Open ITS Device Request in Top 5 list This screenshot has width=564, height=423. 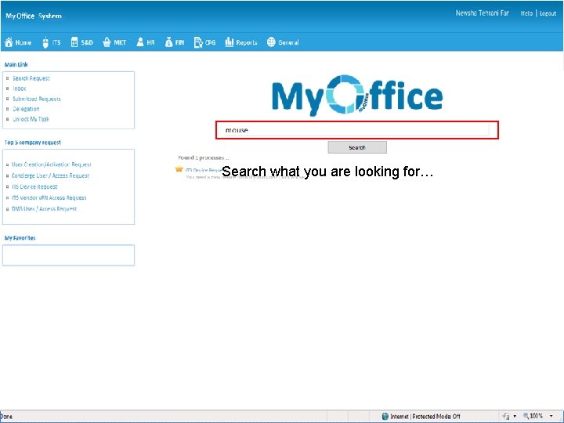point(34,186)
